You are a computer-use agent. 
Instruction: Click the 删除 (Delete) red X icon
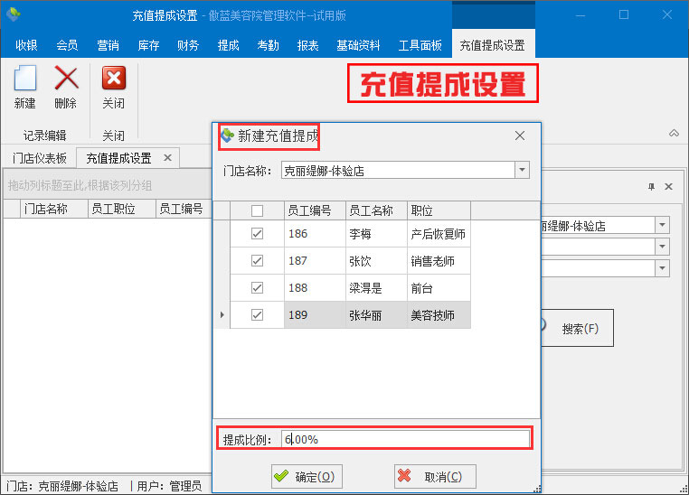click(65, 79)
